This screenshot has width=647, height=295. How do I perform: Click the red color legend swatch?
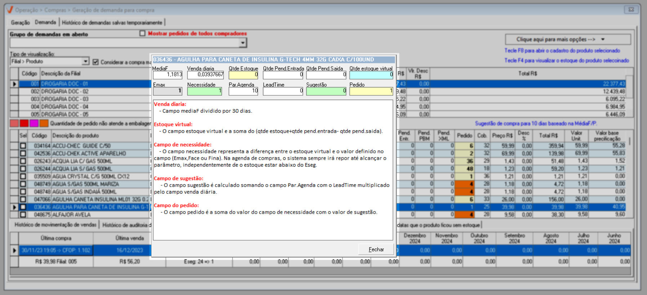[24, 123]
